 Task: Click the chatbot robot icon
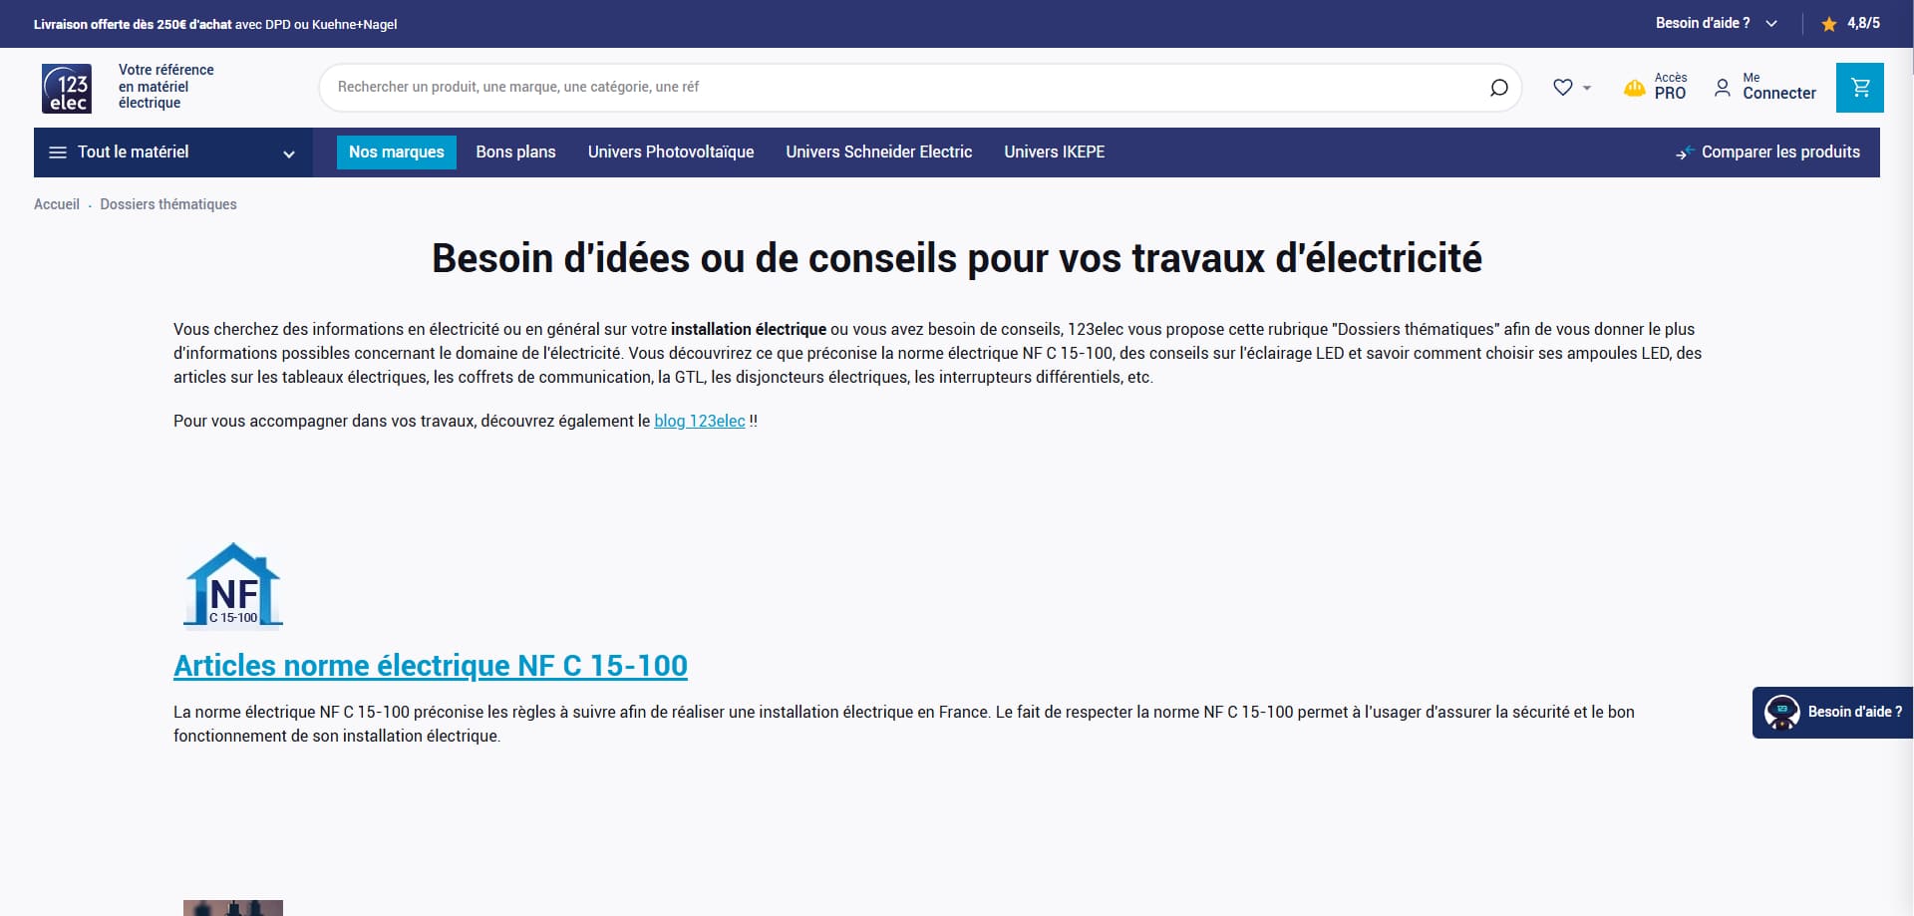[x=1781, y=713]
